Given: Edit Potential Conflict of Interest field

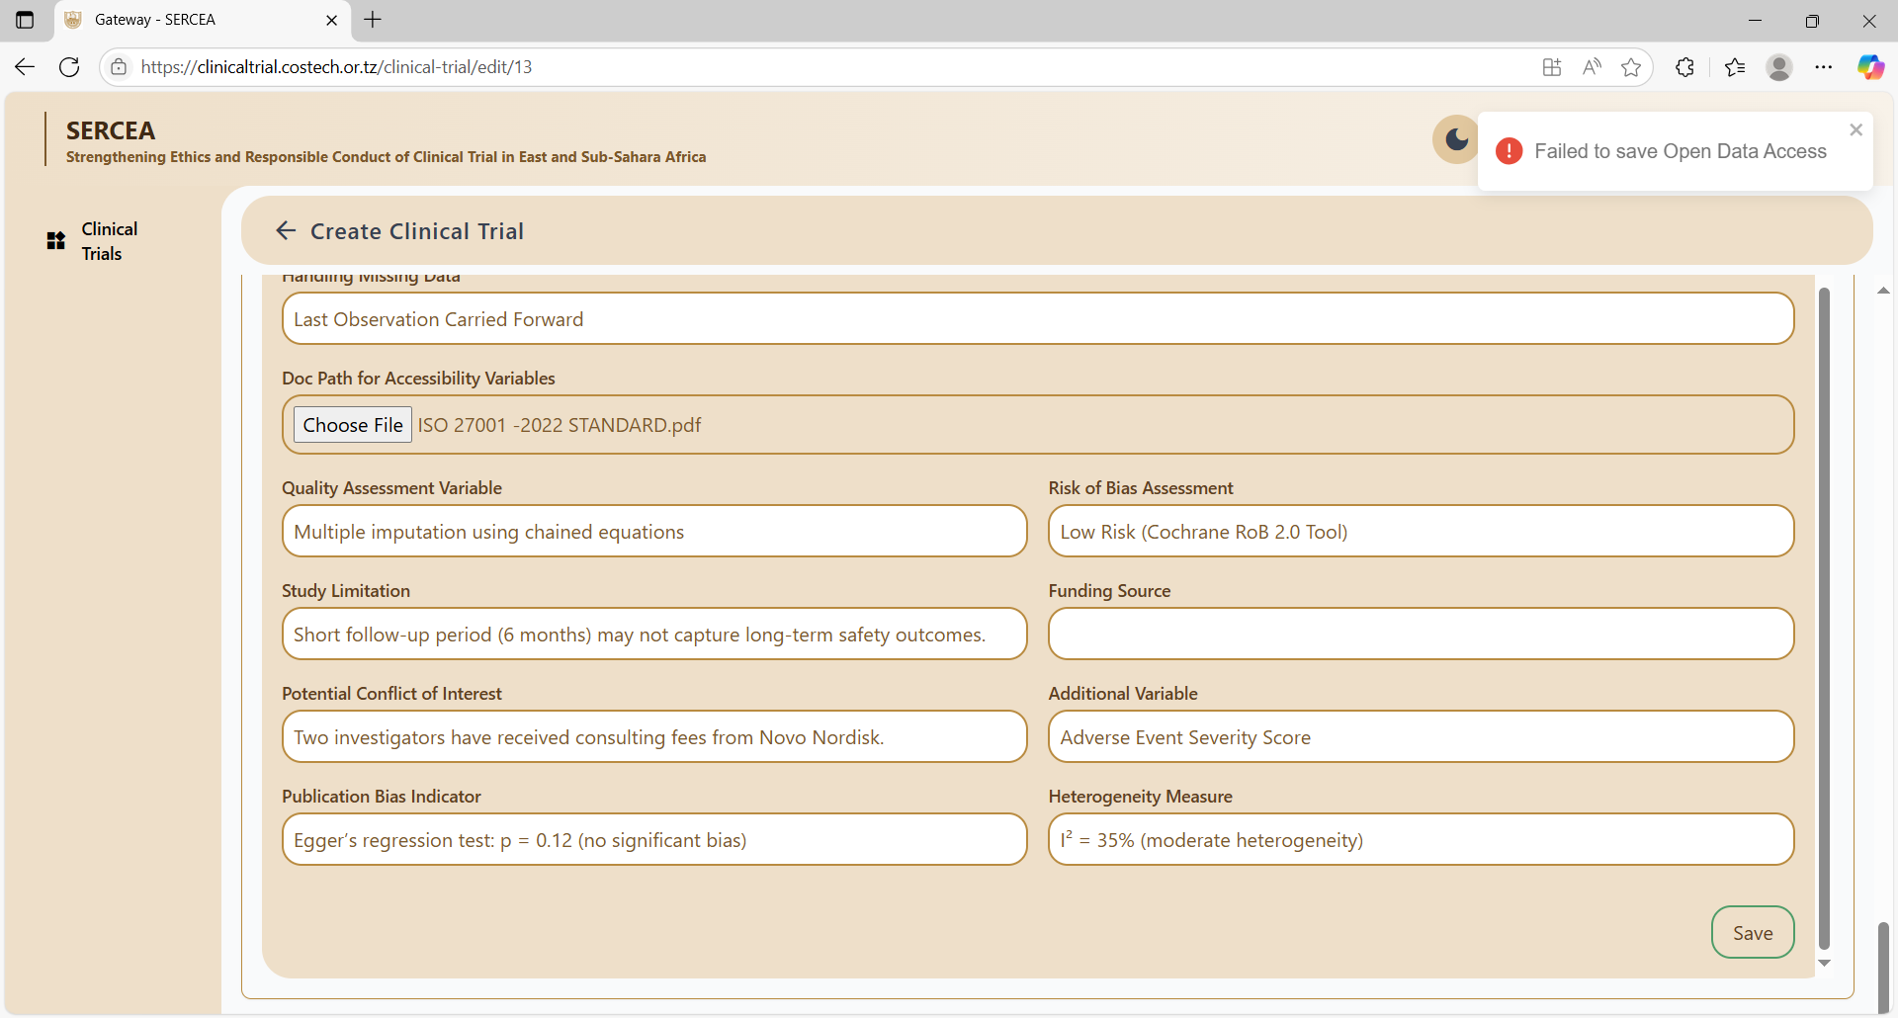Looking at the screenshot, I should pyautogui.click(x=654, y=736).
